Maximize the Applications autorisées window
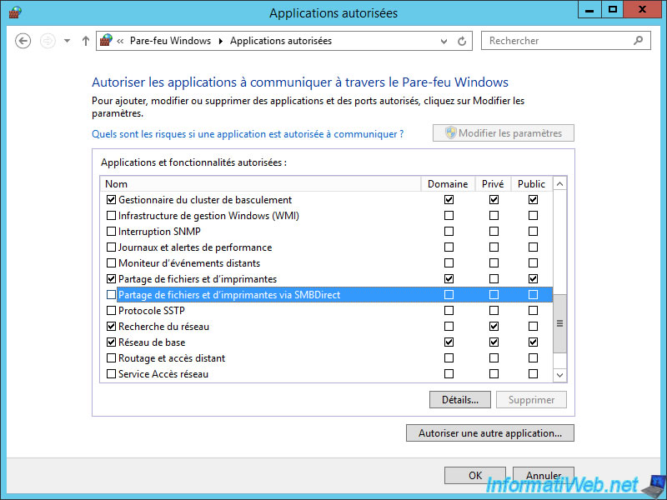The image size is (667, 500). [x=613, y=10]
